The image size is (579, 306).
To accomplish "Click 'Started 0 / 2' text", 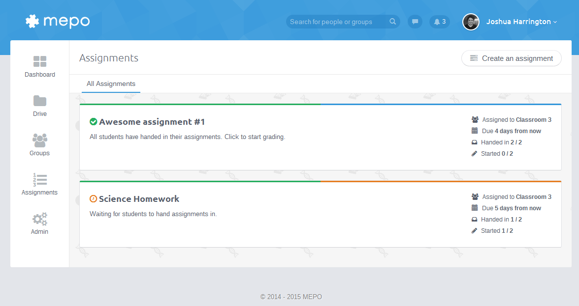I will (497, 154).
